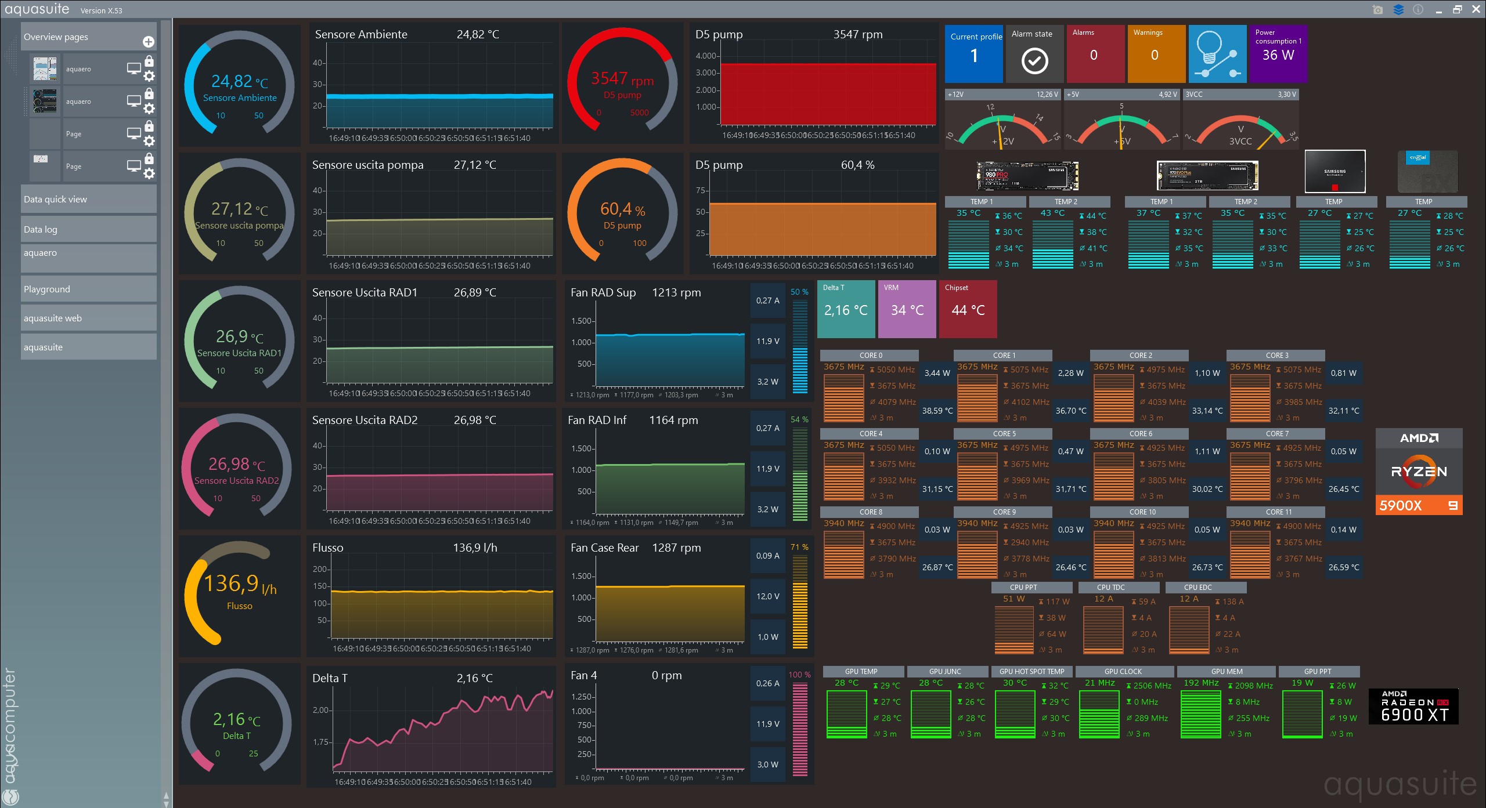The width and height of the screenshot is (1486, 808).
Task: Click the add overview page plus icon
Action: [x=148, y=42]
